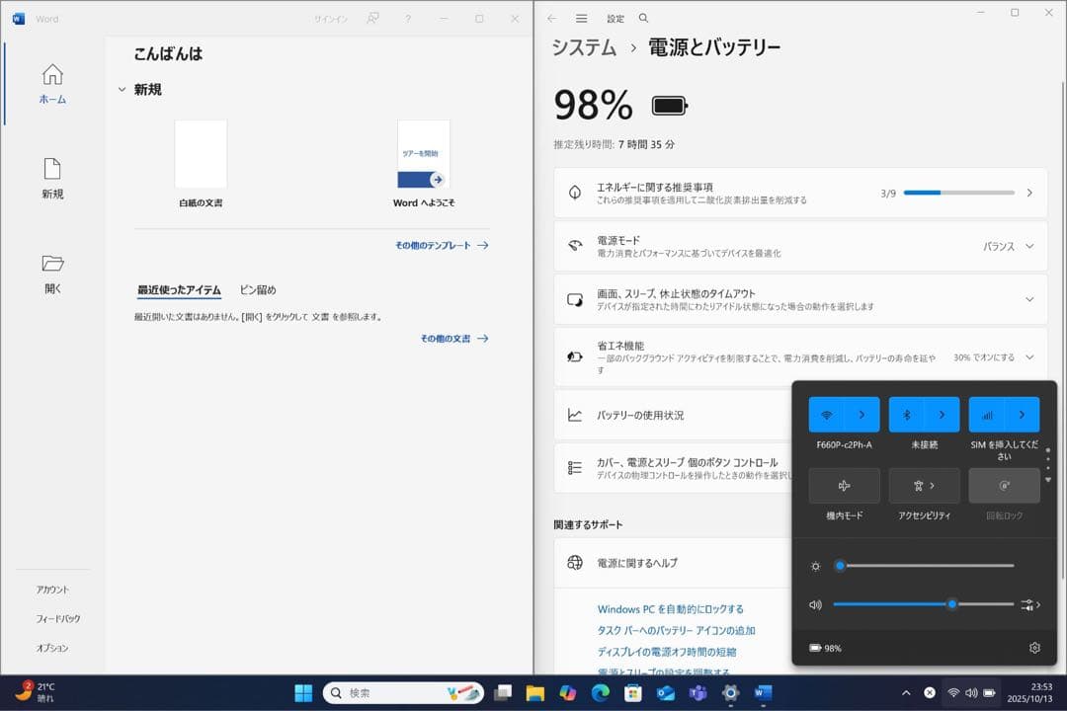Open Task View on the taskbar
This screenshot has width=1067, height=711.
(x=503, y=692)
